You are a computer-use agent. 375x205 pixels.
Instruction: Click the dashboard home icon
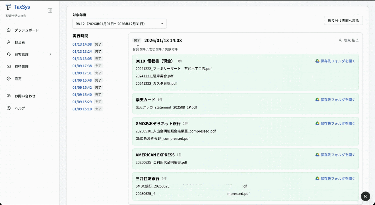[8, 30]
